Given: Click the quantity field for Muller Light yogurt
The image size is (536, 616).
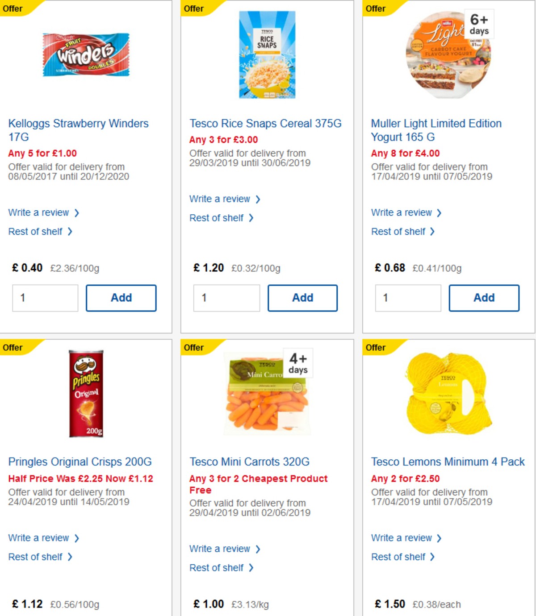Looking at the screenshot, I should click(x=408, y=298).
